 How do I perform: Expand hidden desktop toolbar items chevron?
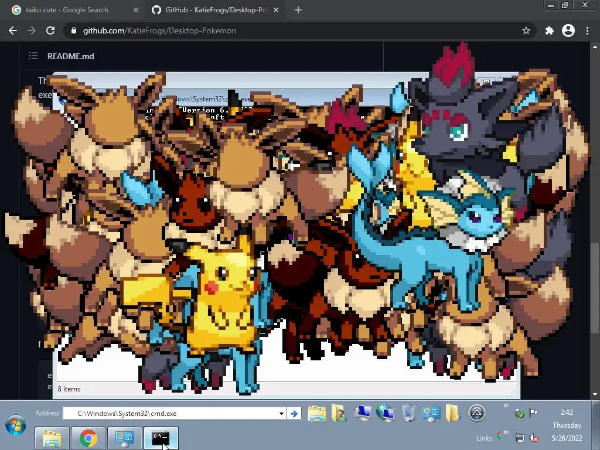click(x=506, y=405)
